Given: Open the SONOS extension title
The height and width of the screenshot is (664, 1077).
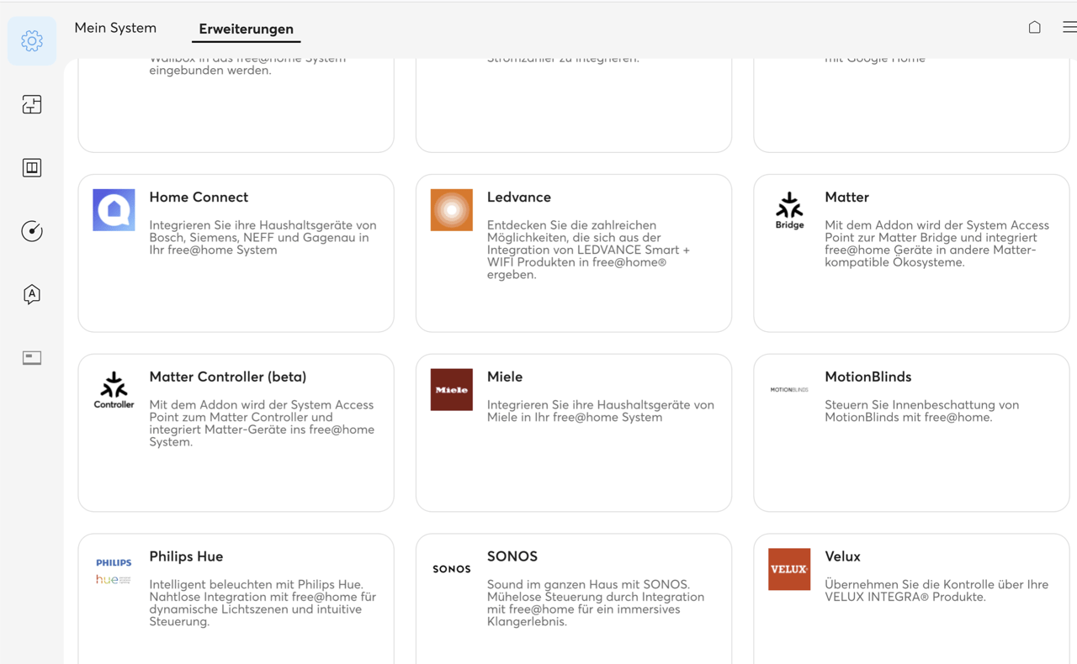Looking at the screenshot, I should (512, 556).
